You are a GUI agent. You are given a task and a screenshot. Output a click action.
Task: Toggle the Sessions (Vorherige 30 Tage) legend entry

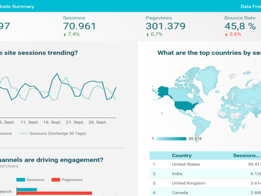53,133
